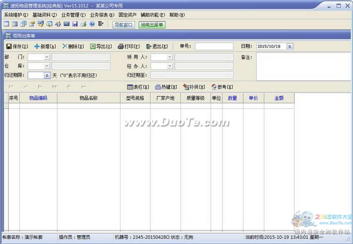Expand the 仓库 warehouse dropdown

coord(46,66)
